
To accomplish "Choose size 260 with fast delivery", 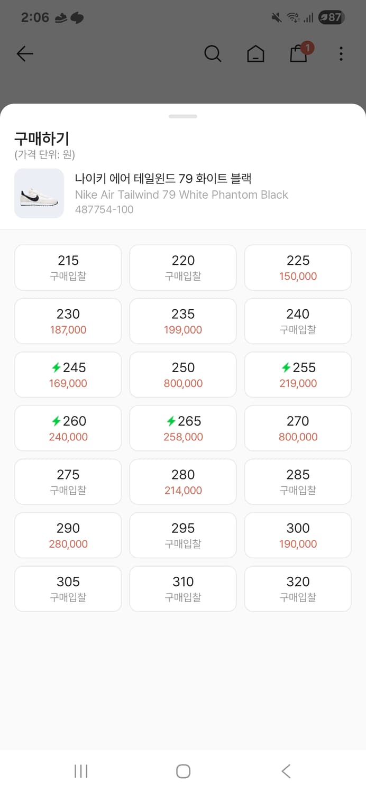I will click(x=68, y=428).
